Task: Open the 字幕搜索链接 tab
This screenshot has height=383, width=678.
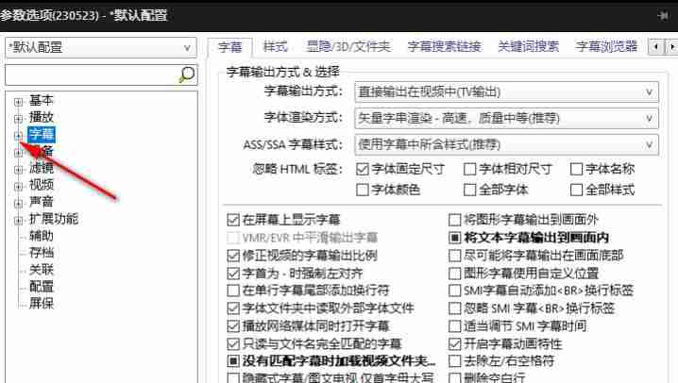Action: tap(444, 46)
